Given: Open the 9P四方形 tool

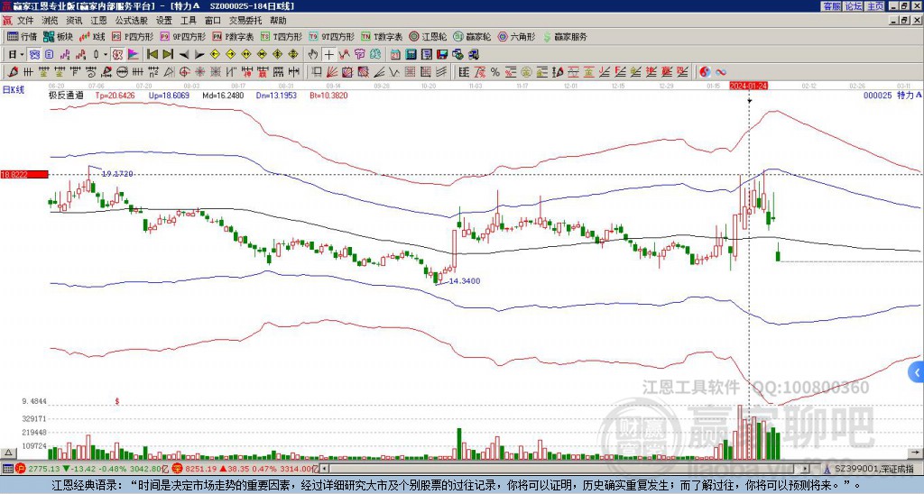Looking at the screenshot, I should (x=183, y=36).
